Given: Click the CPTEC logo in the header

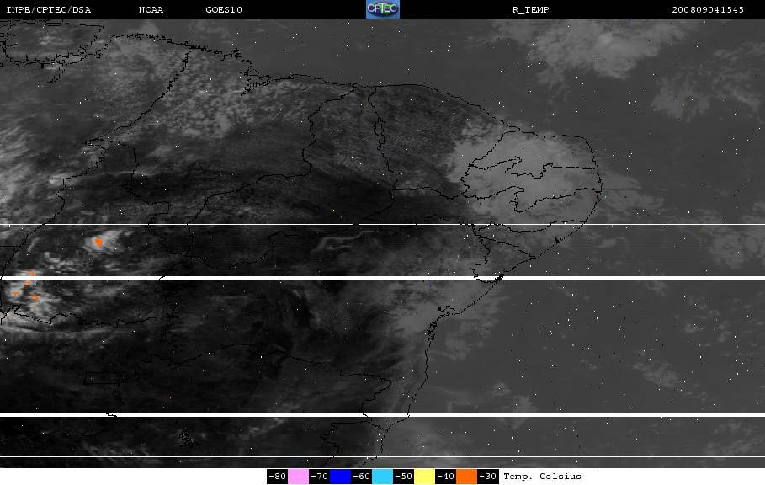Looking at the screenshot, I should [383, 9].
